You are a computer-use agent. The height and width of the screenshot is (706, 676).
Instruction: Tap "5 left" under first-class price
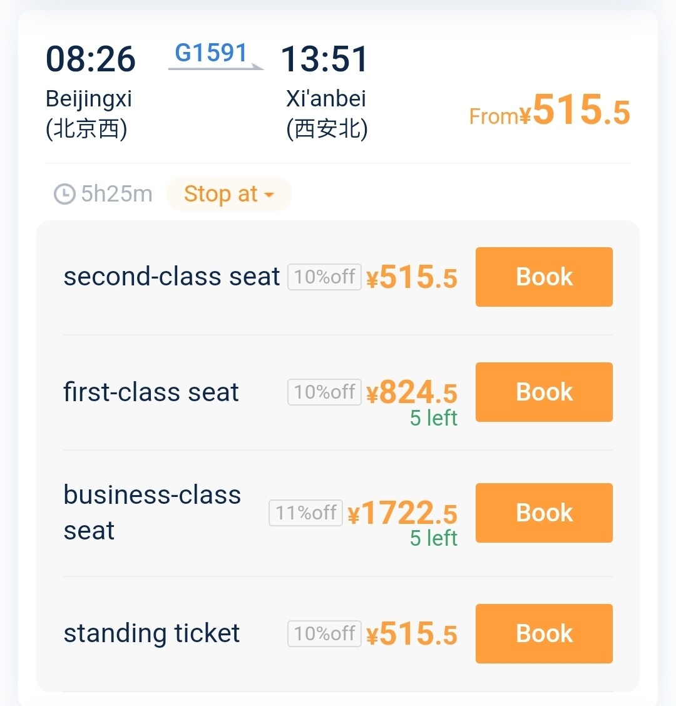click(433, 417)
